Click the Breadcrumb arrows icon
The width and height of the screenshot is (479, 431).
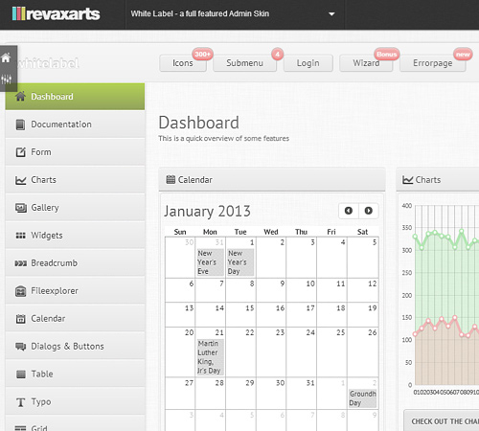(x=21, y=263)
